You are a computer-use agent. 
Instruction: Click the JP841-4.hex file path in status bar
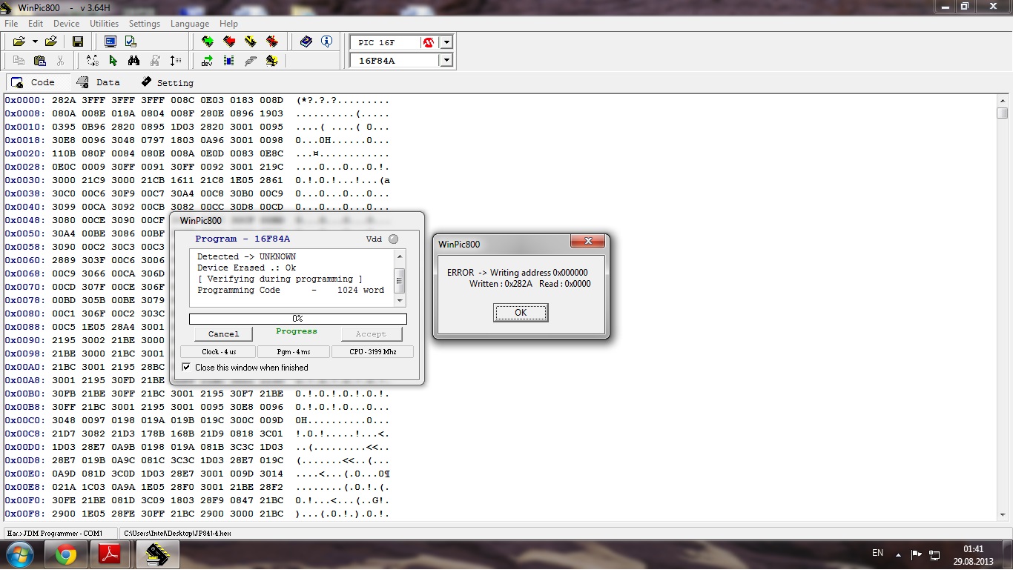(x=178, y=533)
